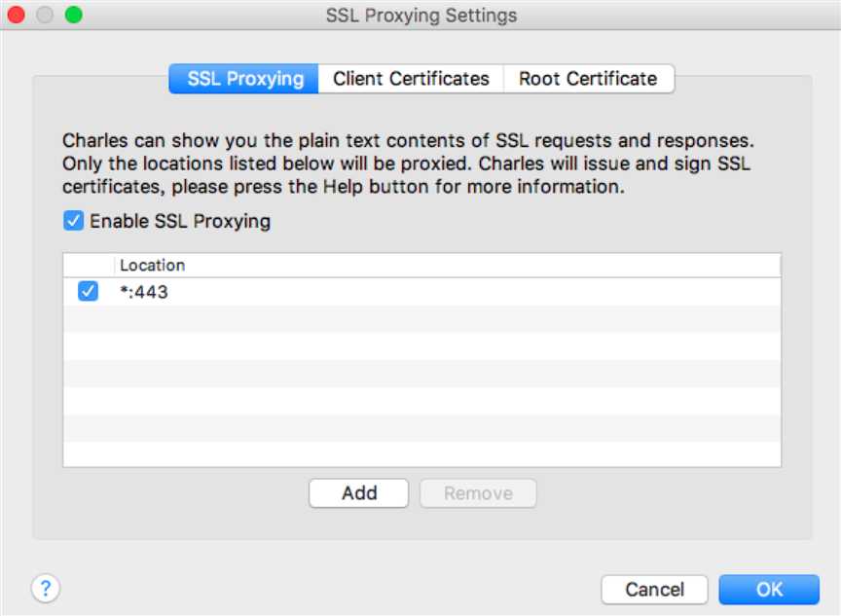The height and width of the screenshot is (616, 841).
Task: Click the SSL Proxying Settings title bar
Action: point(420,16)
